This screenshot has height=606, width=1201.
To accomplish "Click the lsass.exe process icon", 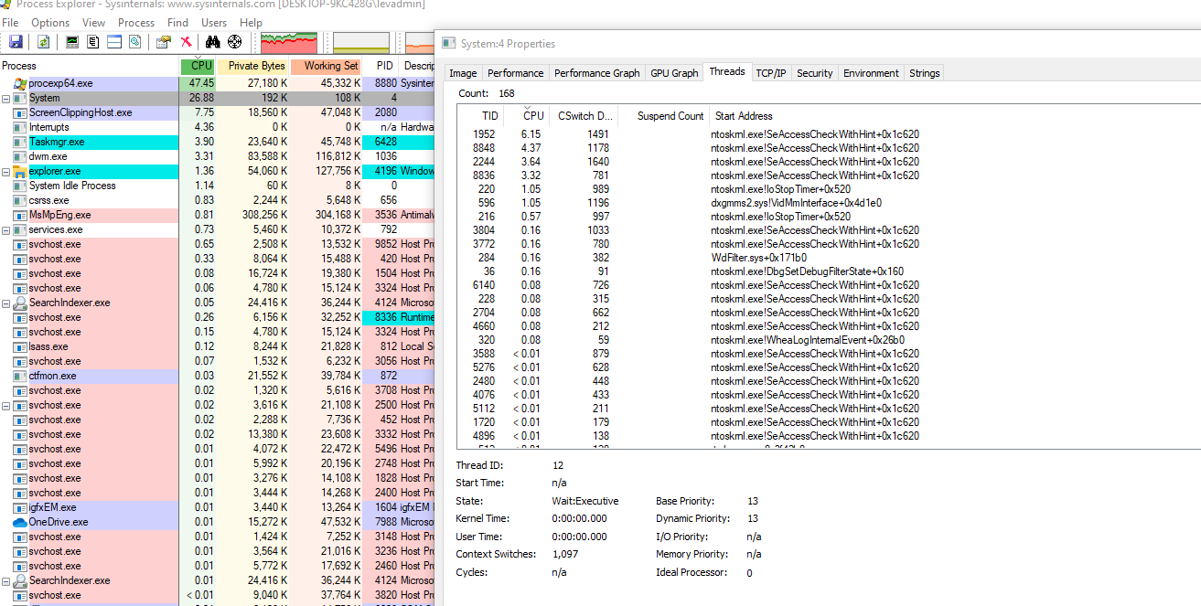I will [20, 346].
